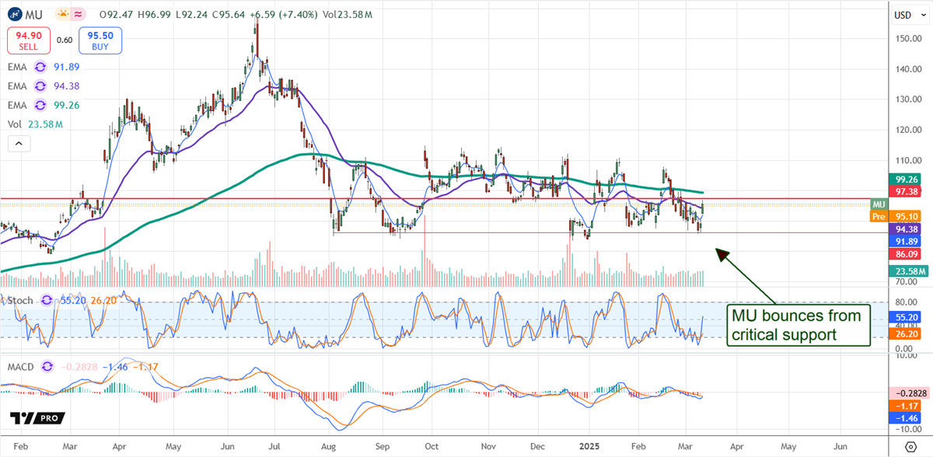This screenshot has width=933, height=457.
Task: Click the SELL 94.90 button
Action: click(x=29, y=39)
